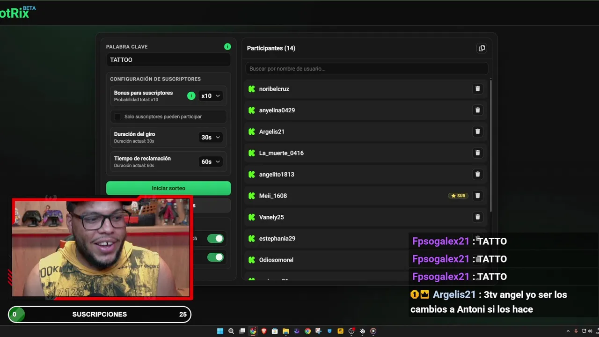Open the 30s Duración del giro dropdown
The height and width of the screenshot is (337, 599).
(x=211, y=137)
